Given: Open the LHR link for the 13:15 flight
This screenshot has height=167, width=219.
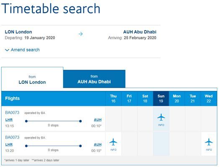Looking at the screenshot, I should pyautogui.click(x=9, y=120).
